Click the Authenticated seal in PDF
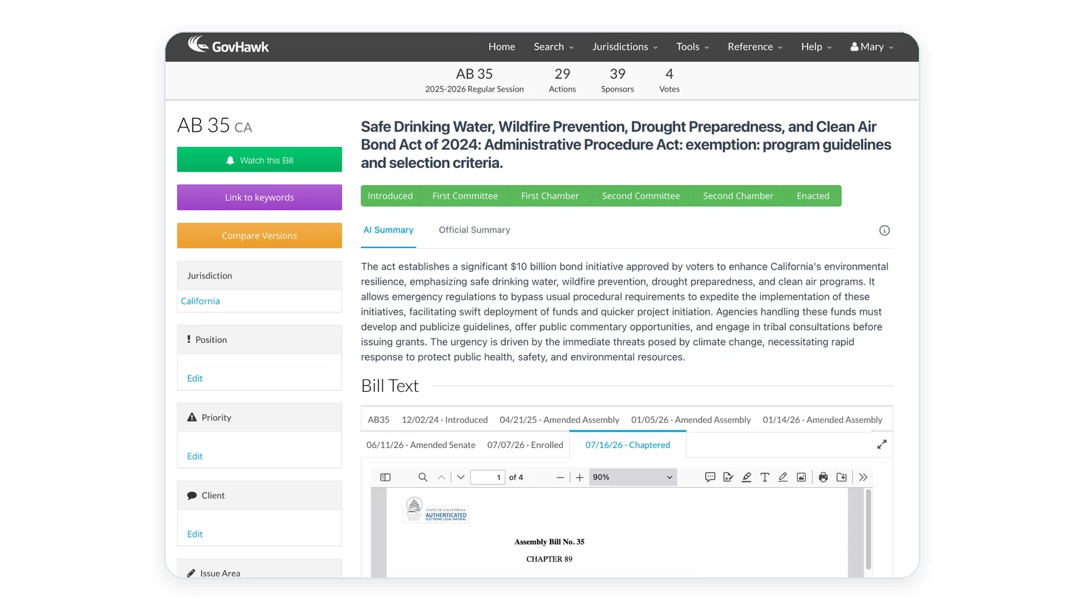 436,510
